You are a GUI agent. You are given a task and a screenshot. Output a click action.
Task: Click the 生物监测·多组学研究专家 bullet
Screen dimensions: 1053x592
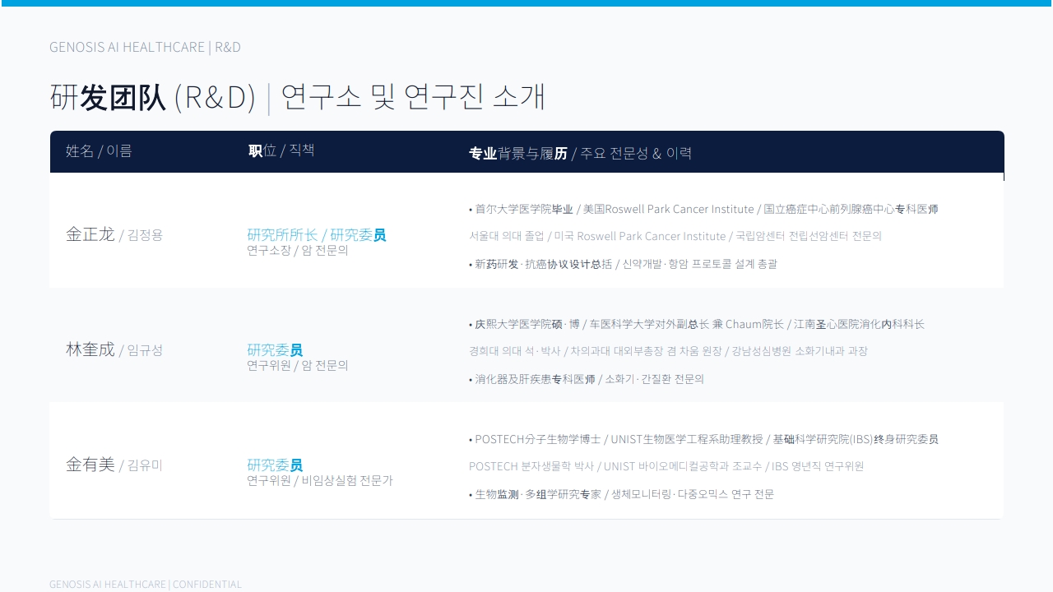pos(621,494)
